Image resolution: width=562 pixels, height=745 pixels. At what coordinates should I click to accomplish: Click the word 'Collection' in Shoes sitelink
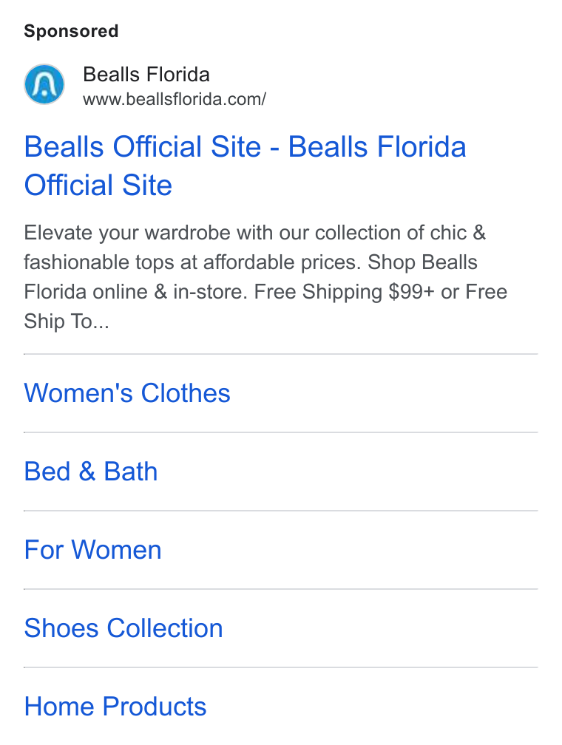pyautogui.click(x=164, y=628)
